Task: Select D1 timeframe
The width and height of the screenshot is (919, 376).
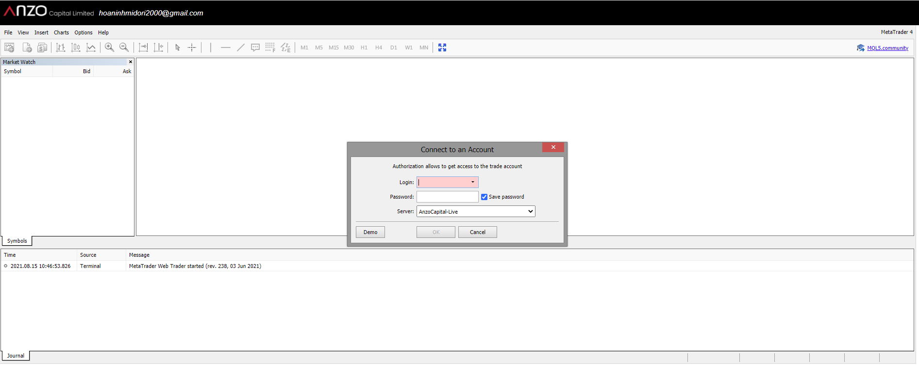Action: (x=394, y=47)
